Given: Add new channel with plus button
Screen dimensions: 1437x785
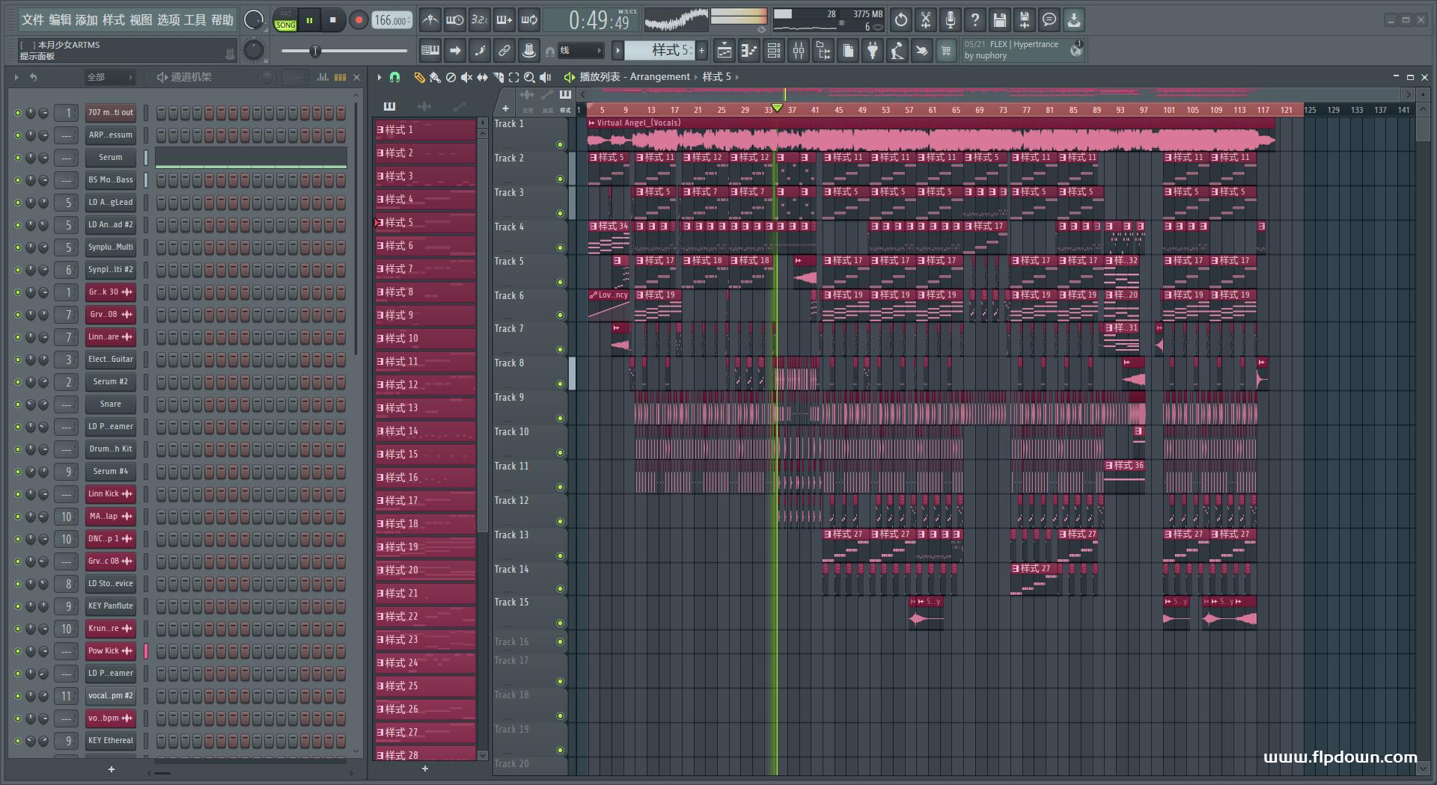Looking at the screenshot, I should point(112,769).
